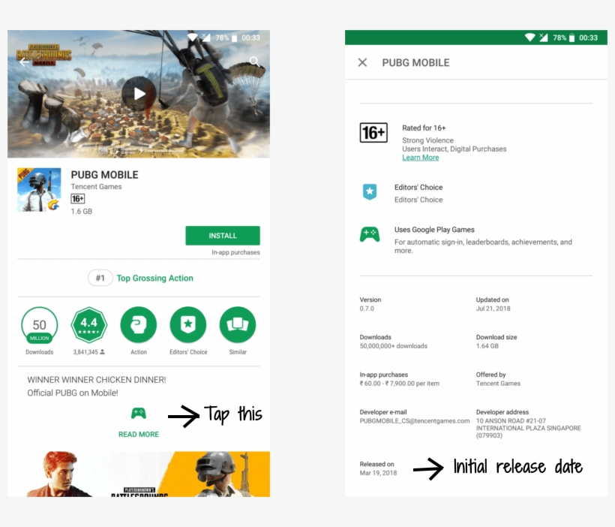Tap the blue Editors' Choice star badge
Screen dimensions: 615x527
point(370,191)
